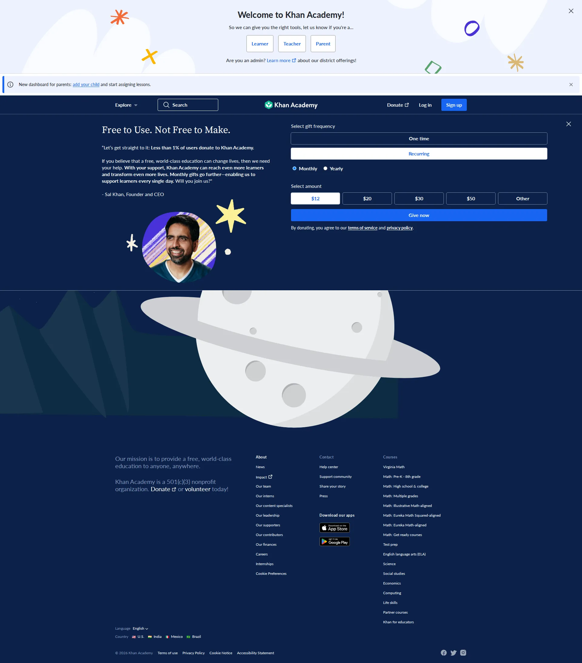
Task: Open Our content specialists link
Action: [274, 506]
